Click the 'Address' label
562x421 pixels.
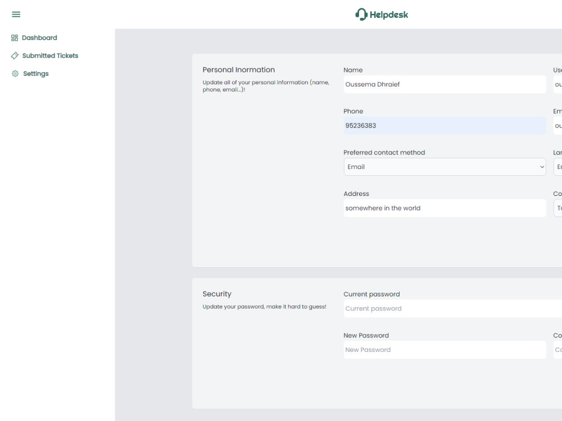pos(356,194)
